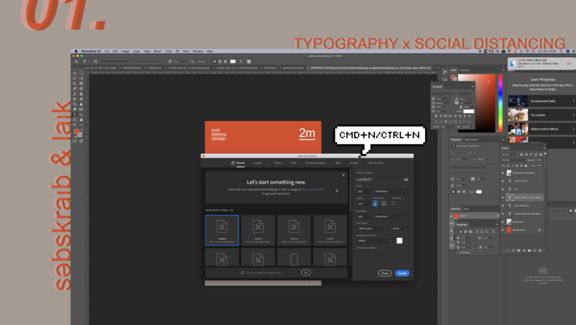
Task: Open the Millimeters unit dropdown
Action: click(x=391, y=191)
